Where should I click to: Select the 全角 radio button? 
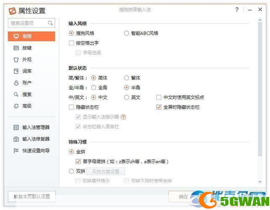pyautogui.click(x=94, y=88)
